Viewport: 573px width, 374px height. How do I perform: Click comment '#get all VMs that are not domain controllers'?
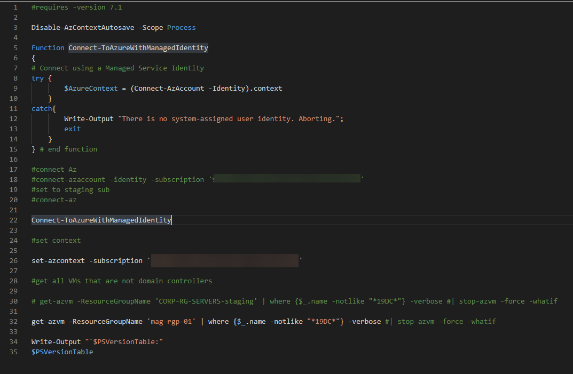122,281
